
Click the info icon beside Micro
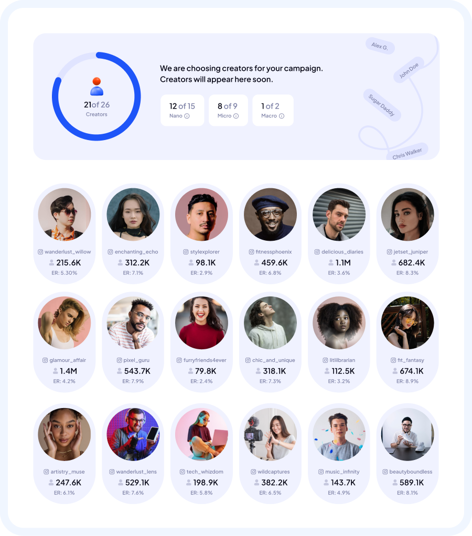[236, 116]
